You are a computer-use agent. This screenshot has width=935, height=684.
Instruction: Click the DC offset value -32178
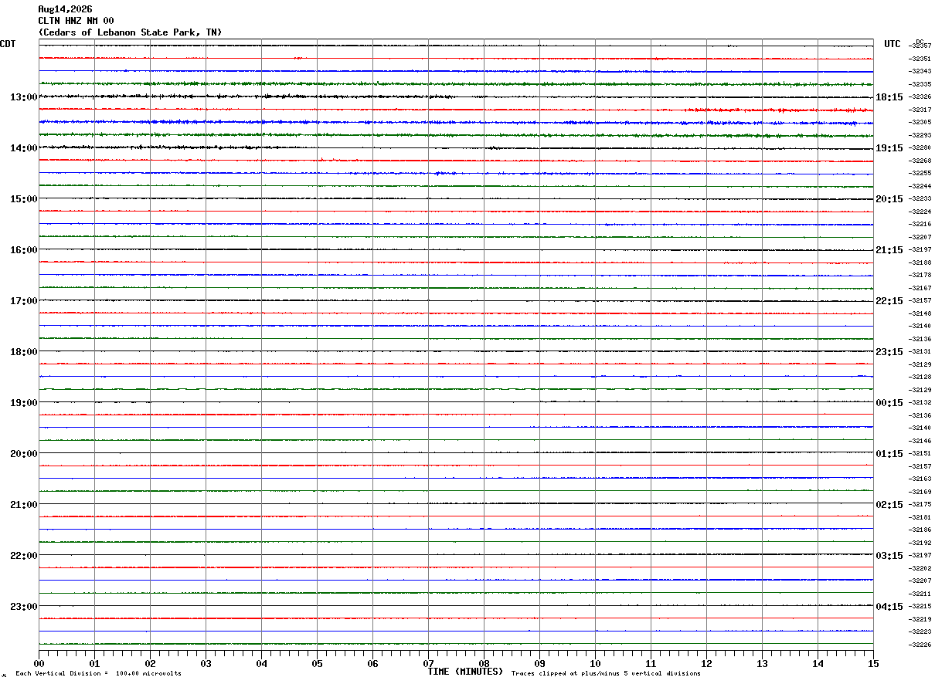pyautogui.click(x=920, y=275)
